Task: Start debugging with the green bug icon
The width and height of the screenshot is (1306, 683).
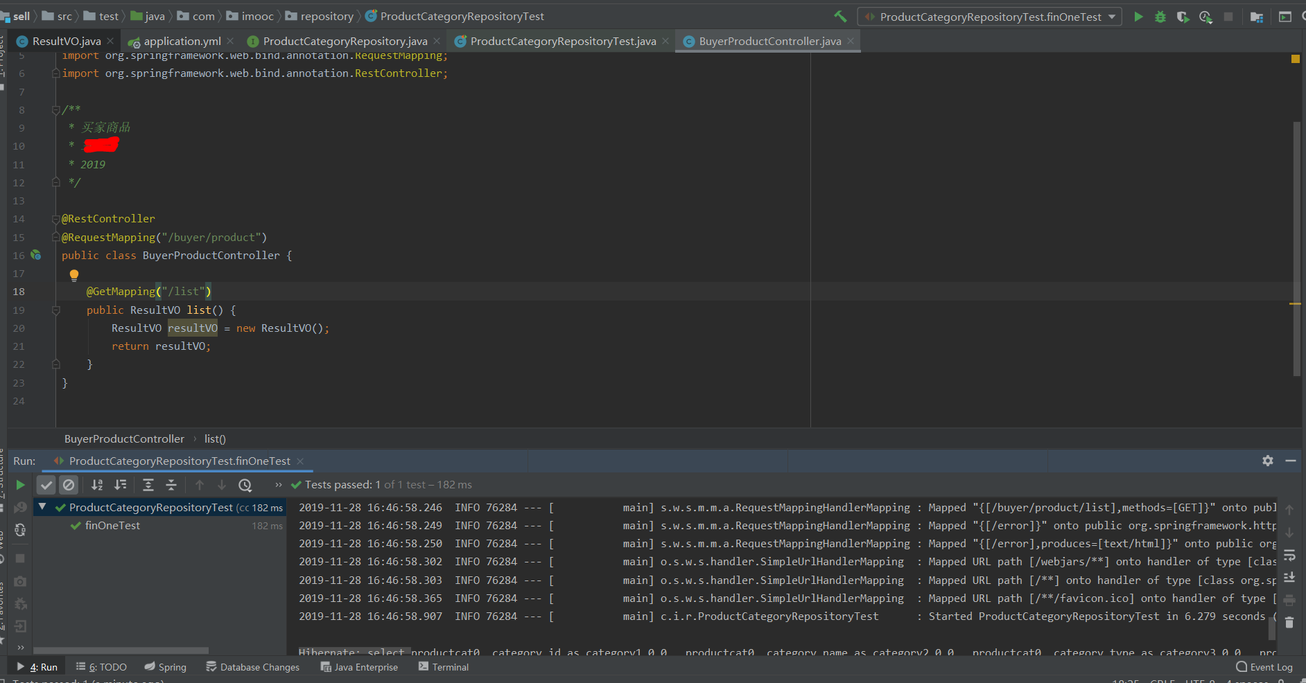Action: (1160, 17)
